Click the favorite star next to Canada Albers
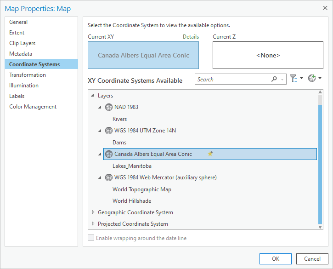 point(210,154)
